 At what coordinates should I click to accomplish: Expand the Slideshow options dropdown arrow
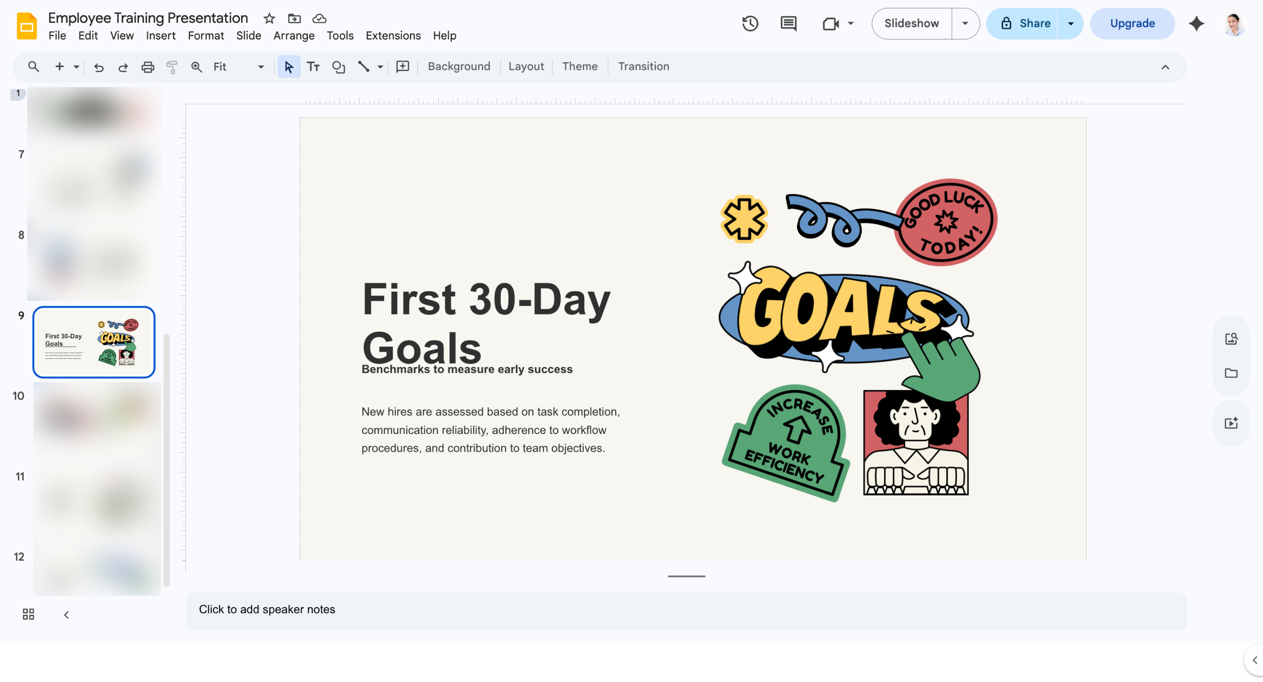click(965, 23)
